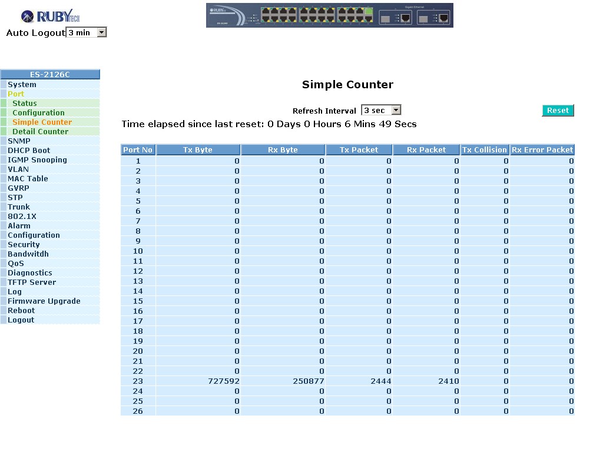Click the RubyTech logo
This screenshot has height=452, width=603.
51,16
